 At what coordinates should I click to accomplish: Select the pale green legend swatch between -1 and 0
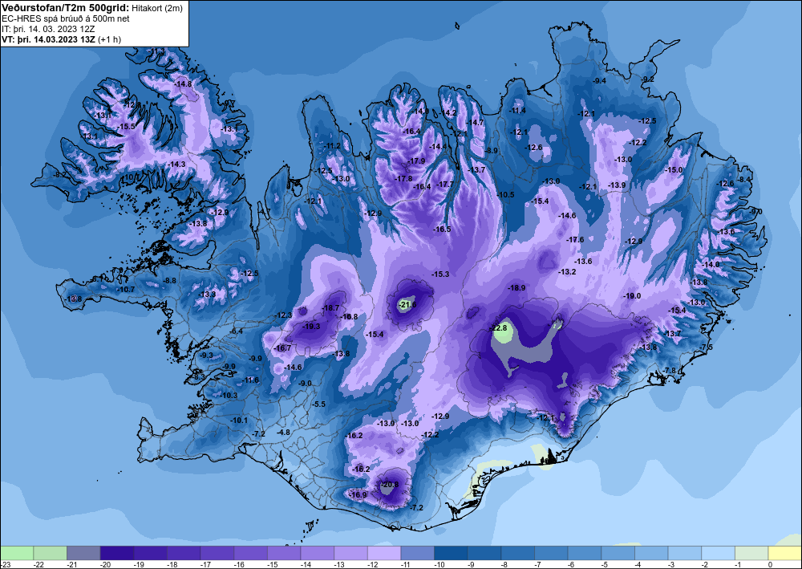coord(751,553)
